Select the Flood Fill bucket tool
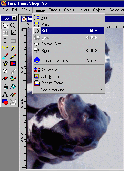 pyautogui.click(x=13, y=87)
